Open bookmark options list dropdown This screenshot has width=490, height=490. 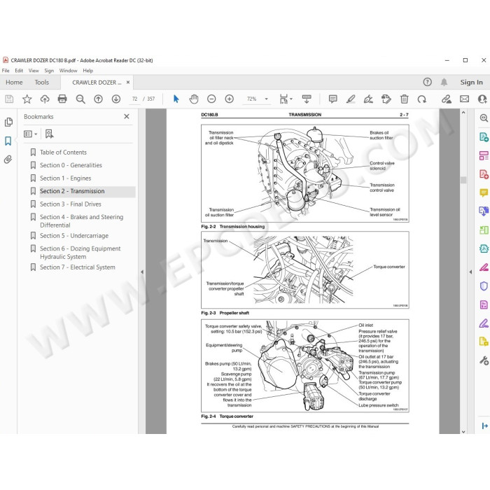click(x=30, y=134)
